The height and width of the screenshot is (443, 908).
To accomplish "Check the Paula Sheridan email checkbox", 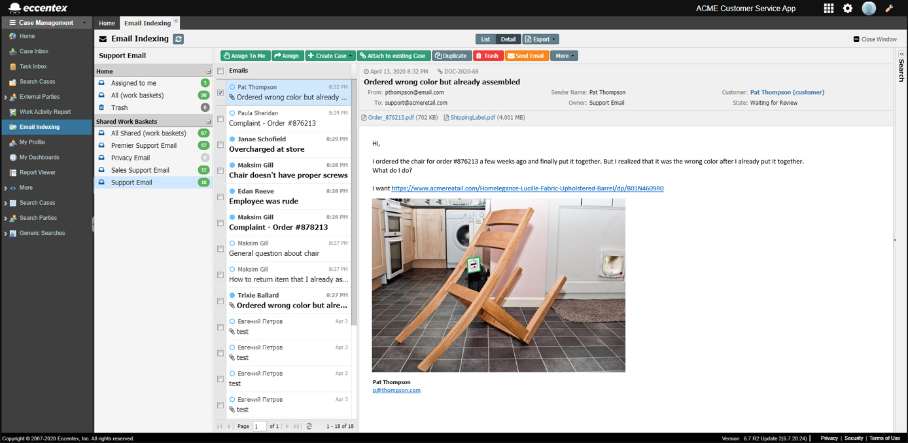I will pyautogui.click(x=220, y=119).
